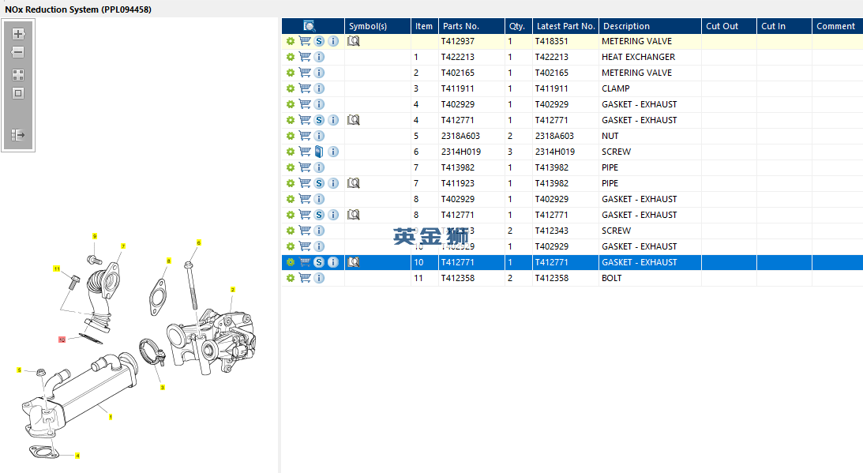This screenshot has height=473, width=863.
Task: Select the CLAMP description cell
Action: click(x=650, y=88)
